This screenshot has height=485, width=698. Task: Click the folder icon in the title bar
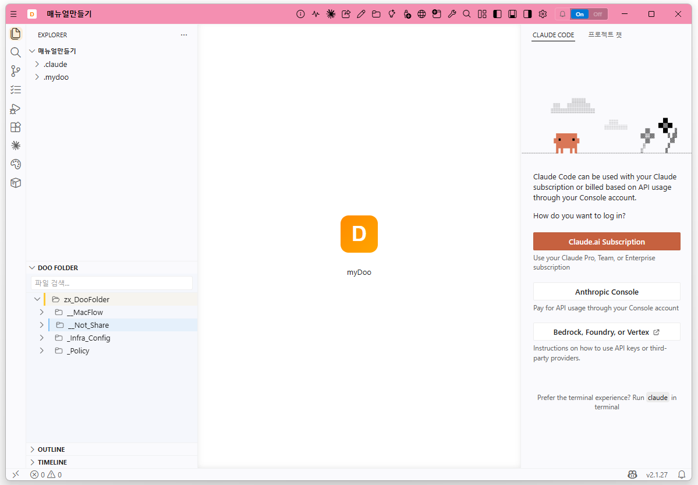pos(376,14)
